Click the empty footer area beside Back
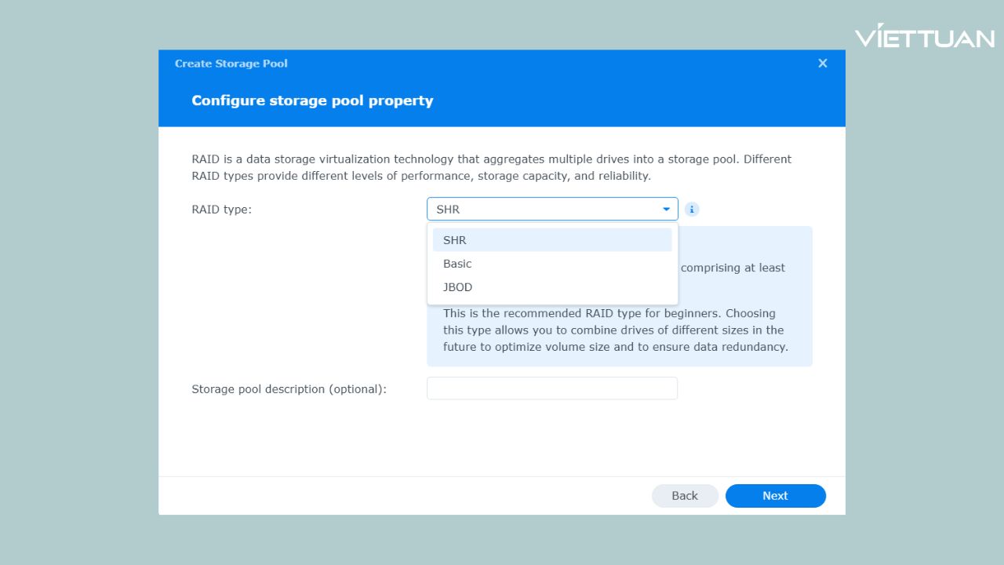The width and height of the screenshot is (1004, 565). (392, 496)
